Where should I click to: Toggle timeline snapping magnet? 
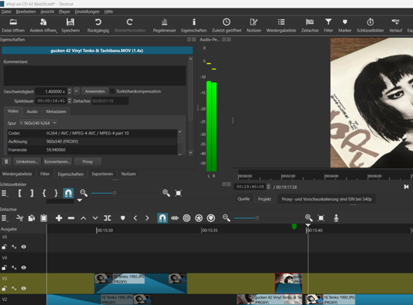click(162, 218)
